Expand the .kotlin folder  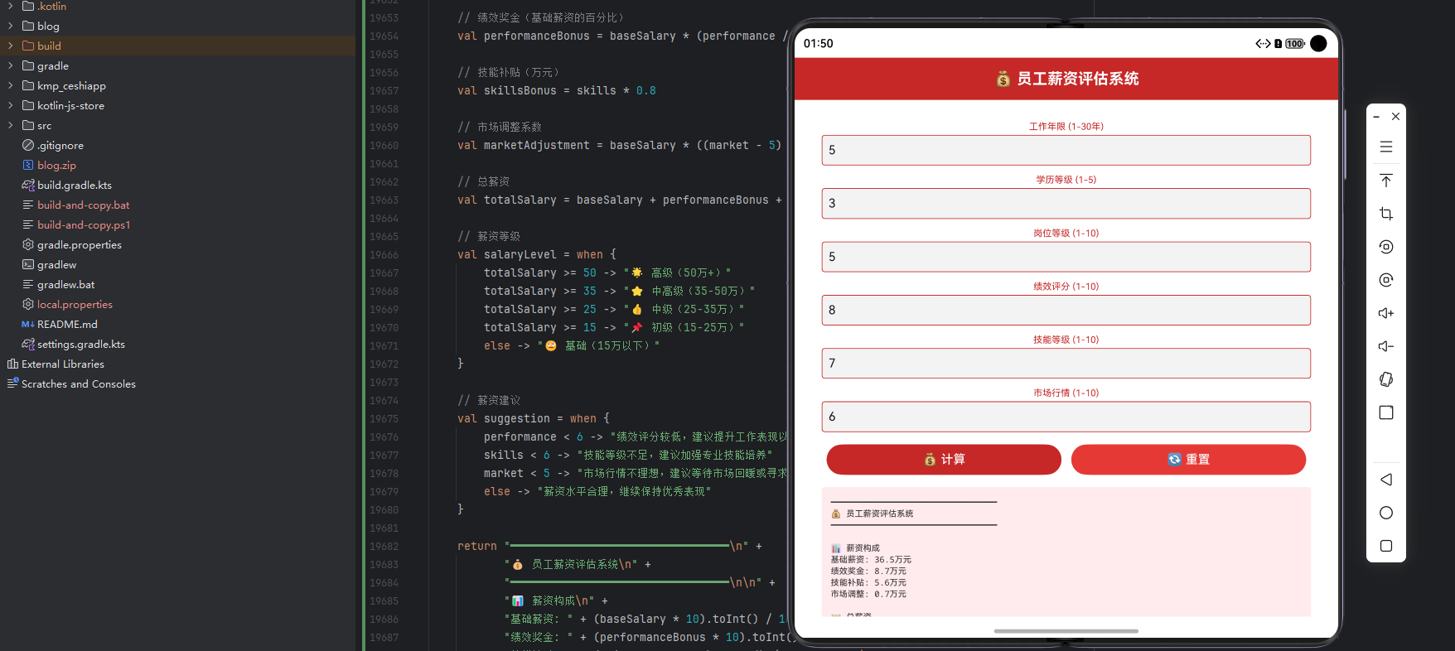[10, 6]
